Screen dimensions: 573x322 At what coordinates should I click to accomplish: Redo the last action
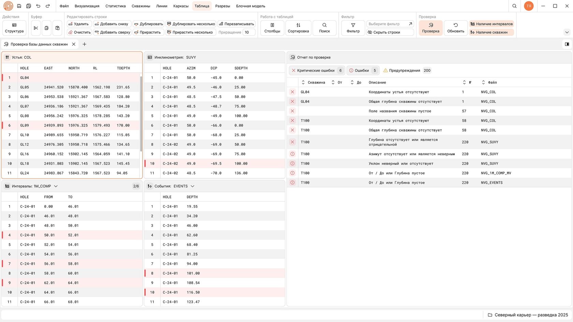coord(48,6)
